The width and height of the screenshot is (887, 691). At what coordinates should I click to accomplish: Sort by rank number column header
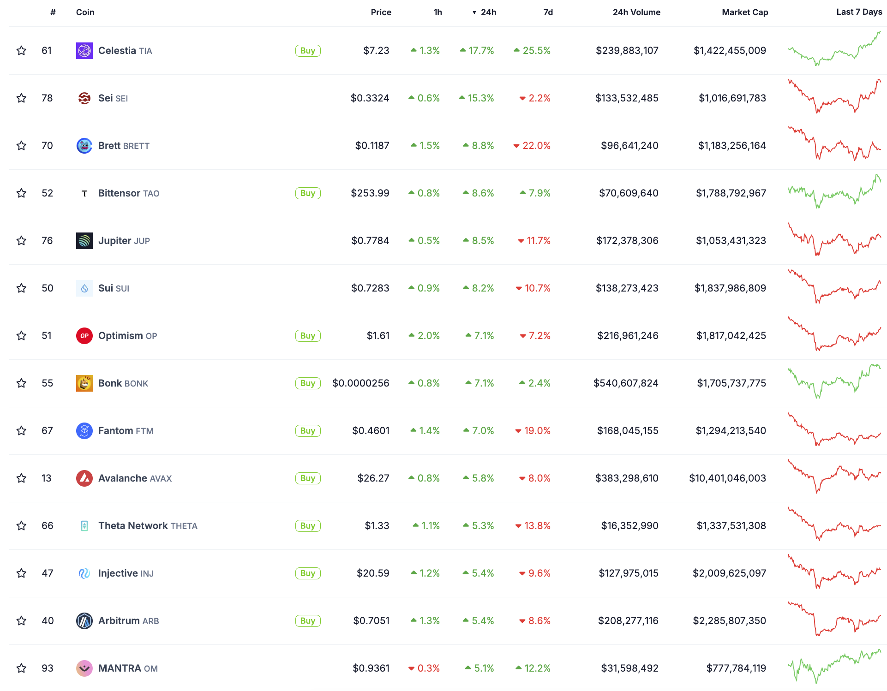(x=53, y=12)
